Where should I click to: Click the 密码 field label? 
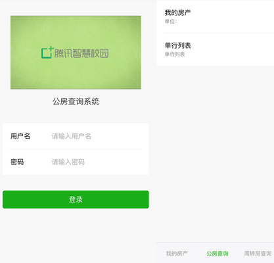point(17,162)
